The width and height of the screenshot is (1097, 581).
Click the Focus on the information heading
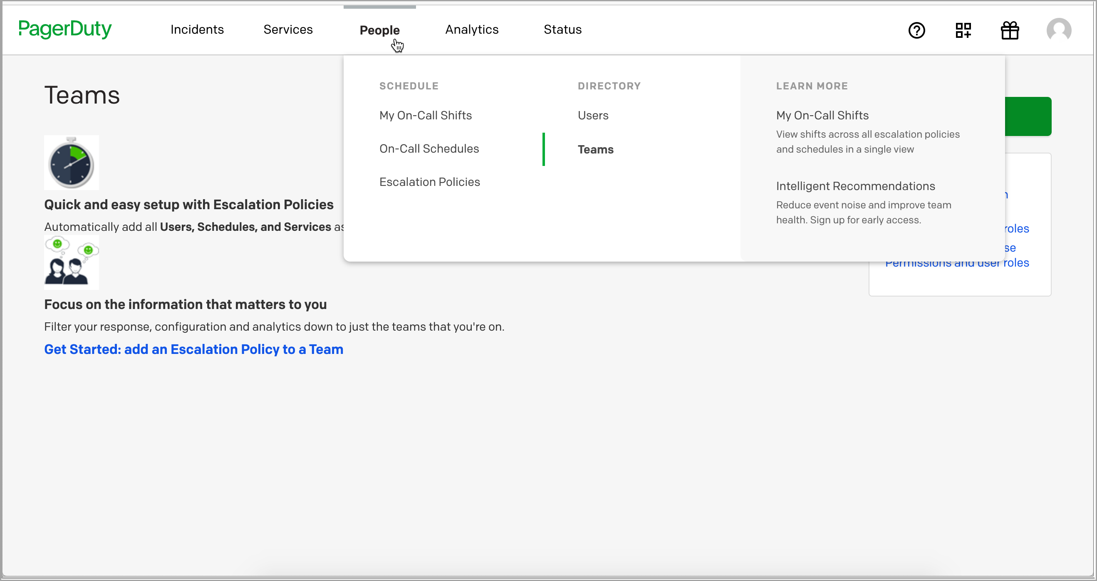(185, 304)
